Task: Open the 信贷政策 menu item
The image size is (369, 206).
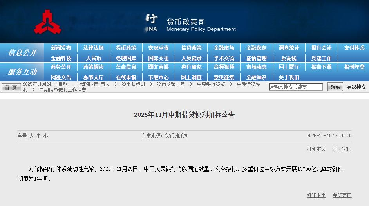Action: [x=191, y=48]
